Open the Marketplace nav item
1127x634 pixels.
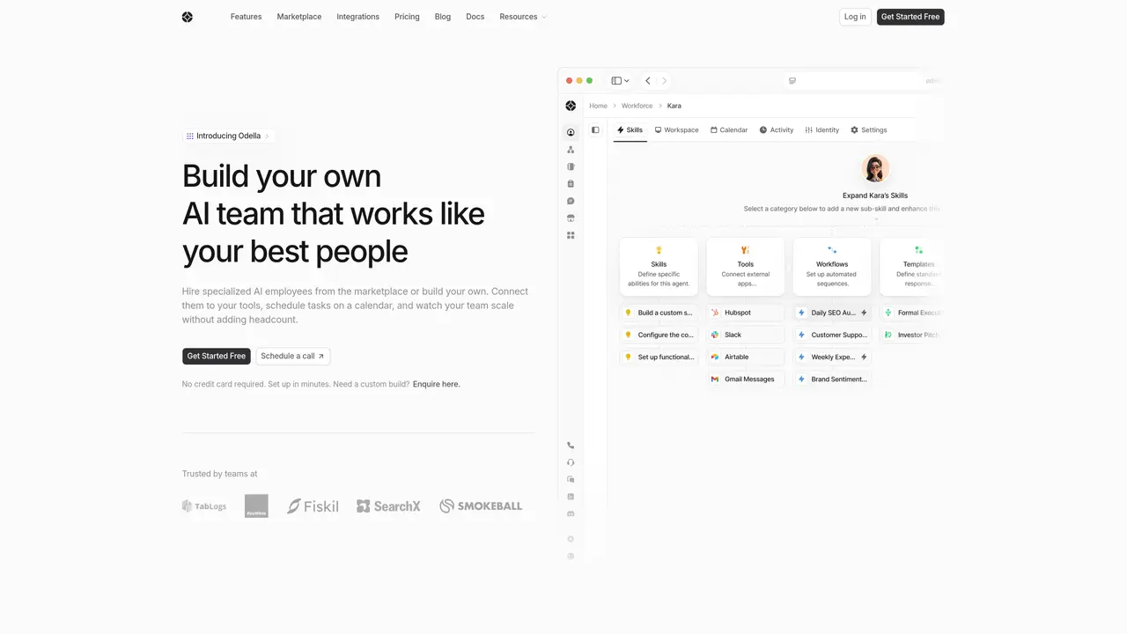299,17
